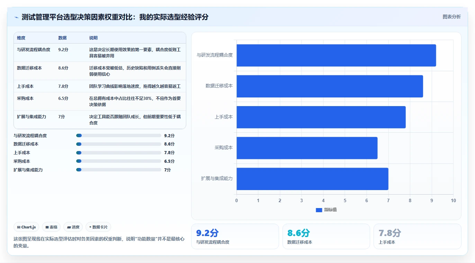Click table cell 采购成本
The image size is (475, 263).
[25, 98]
